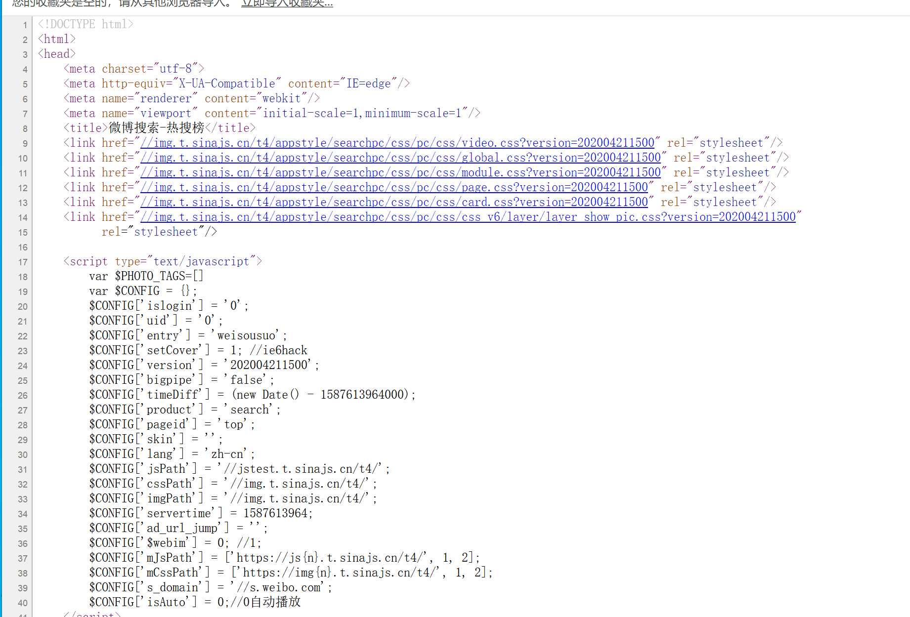The image size is (910, 617).
Task: Click the $CONFIG['skin'] line
Action: click(156, 439)
